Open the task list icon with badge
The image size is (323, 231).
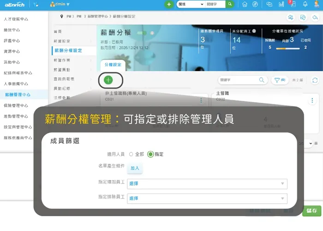coord(293,4)
